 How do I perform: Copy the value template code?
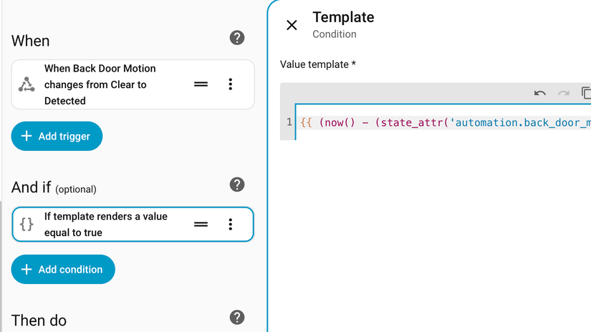tap(585, 93)
